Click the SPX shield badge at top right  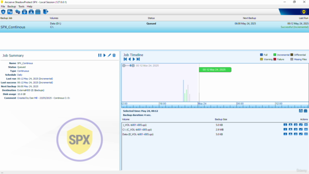click(x=304, y=12)
